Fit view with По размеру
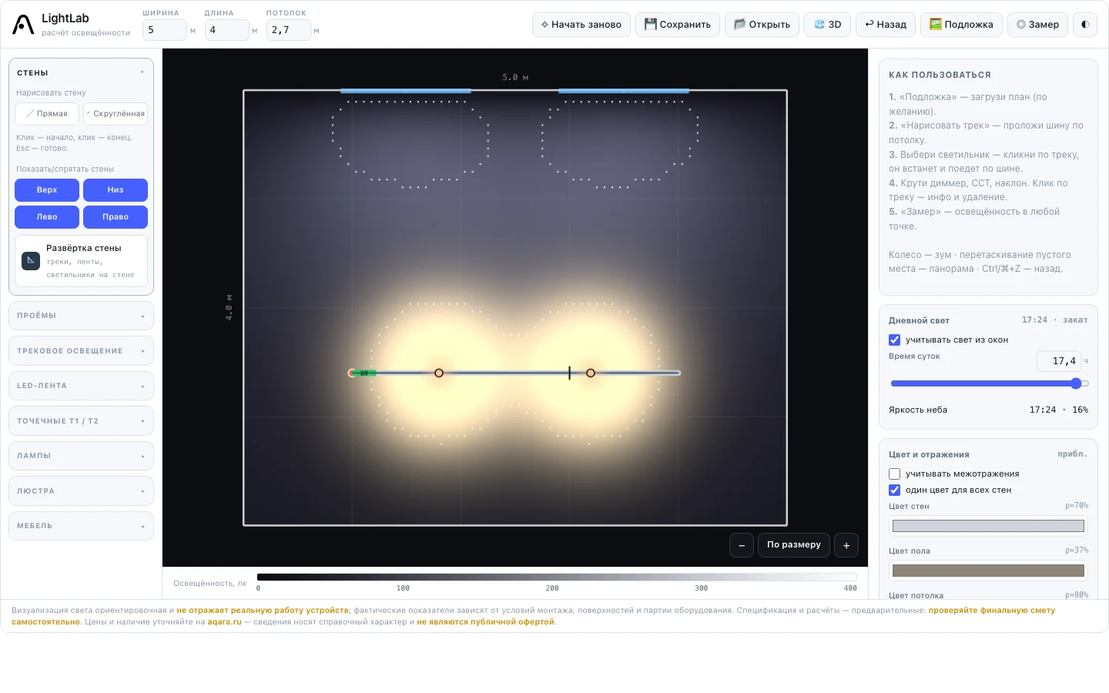The width and height of the screenshot is (1109, 693). [x=794, y=545]
